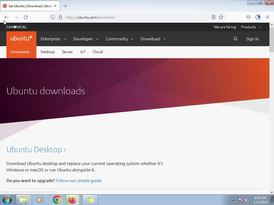Screen dimensions: 274x205
Task: Open the Server sub-navigation item
Action: [67, 52]
